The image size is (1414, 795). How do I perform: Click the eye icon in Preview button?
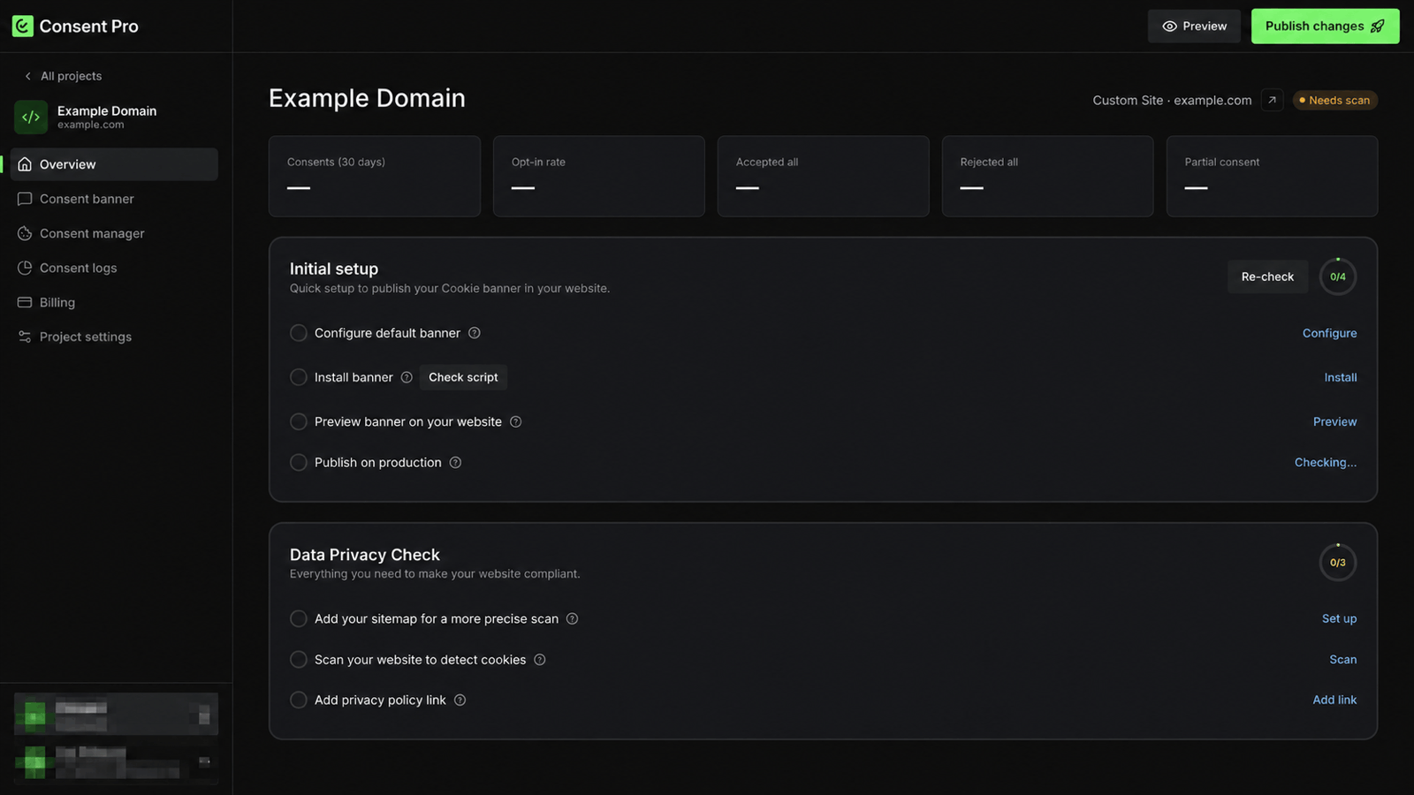tap(1169, 26)
